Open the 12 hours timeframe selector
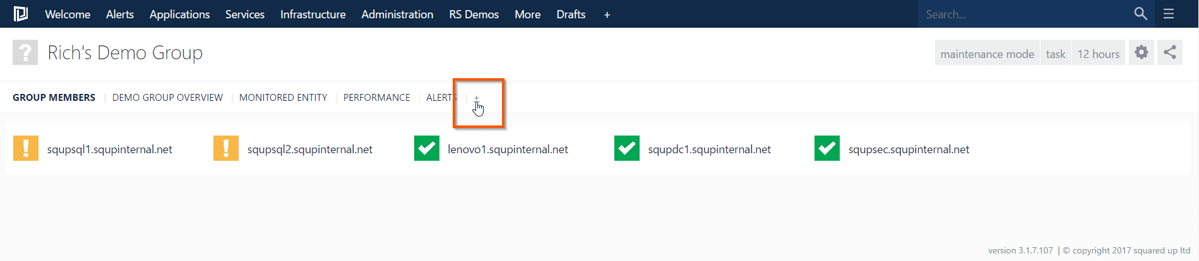 pos(1098,54)
